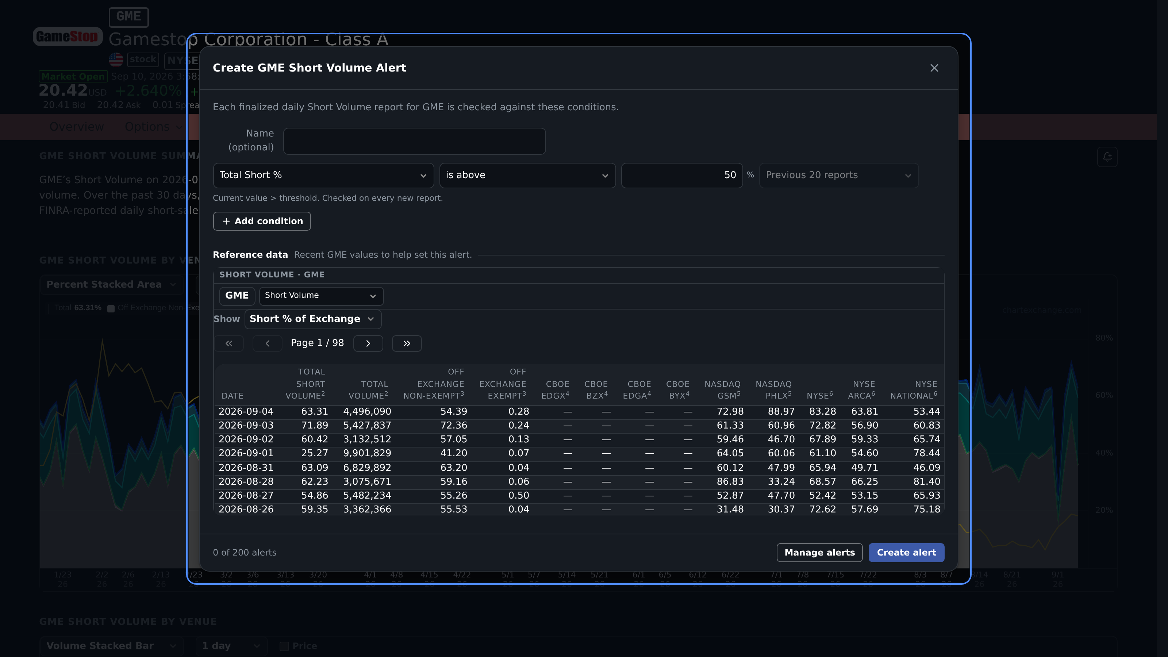Expand the 'Short % of Exchange' show dropdown
1168x657 pixels.
313,319
